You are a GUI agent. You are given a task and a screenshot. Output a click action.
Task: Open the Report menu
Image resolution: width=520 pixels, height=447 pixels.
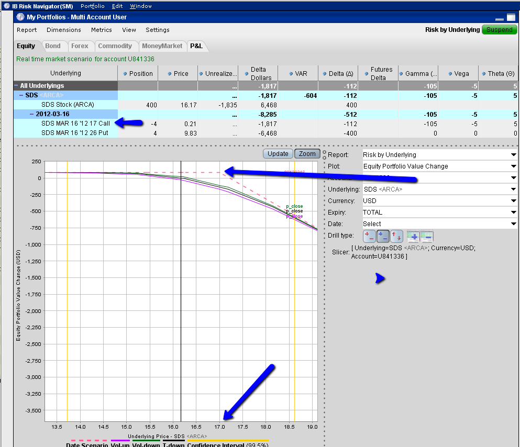[27, 30]
